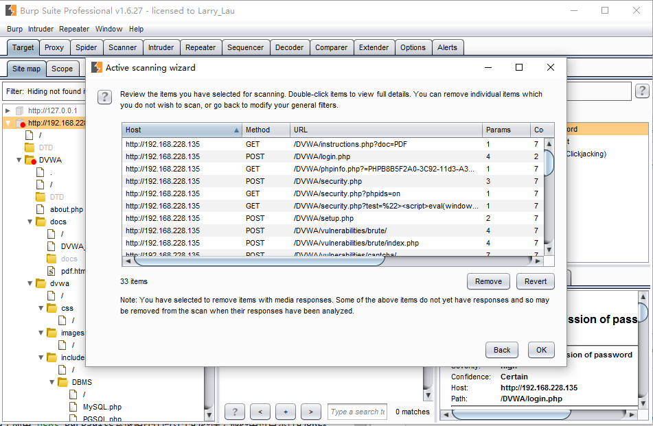Sort table by URL column header

coord(386,130)
